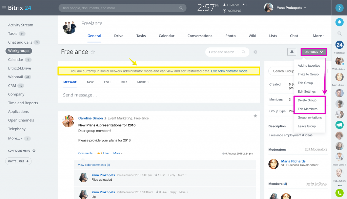Screen dimensions: 347x199
Task: Click CONFIGURE MENU label
Action: (x=19, y=151)
